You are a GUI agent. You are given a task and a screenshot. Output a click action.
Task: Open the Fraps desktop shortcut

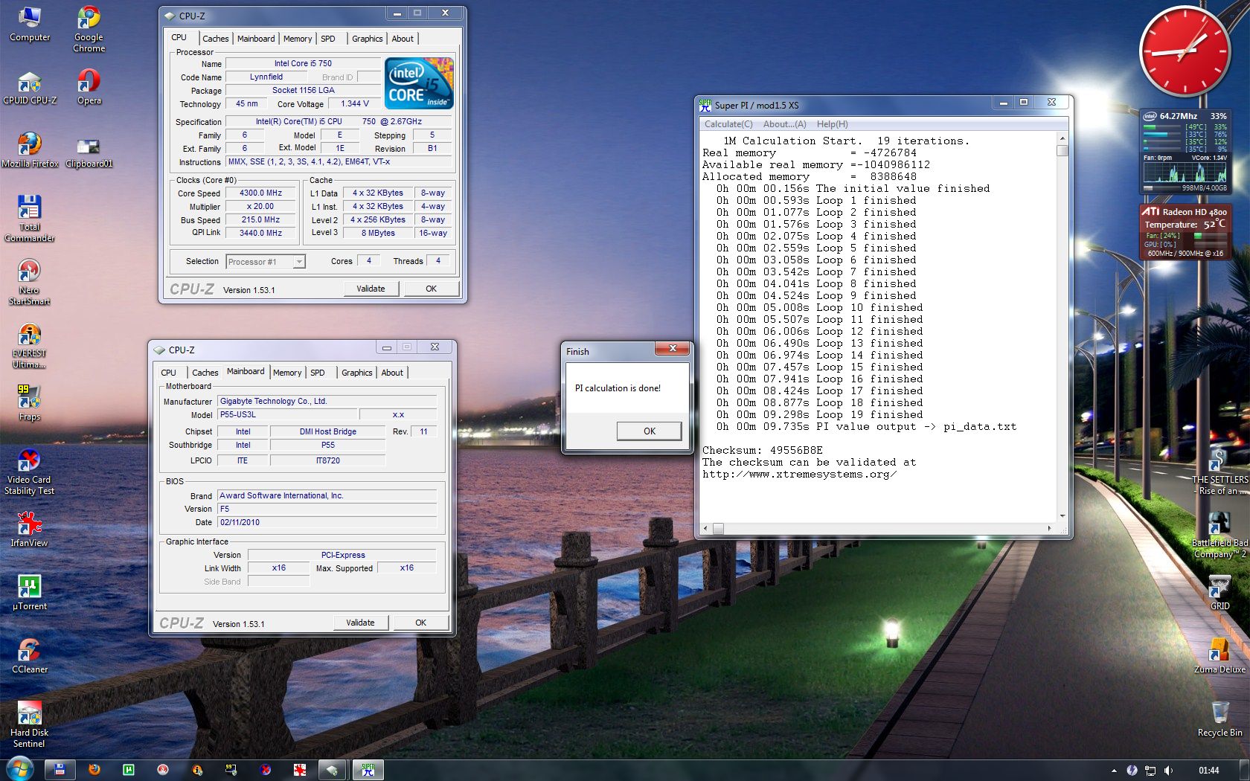click(x=30, y=403)
